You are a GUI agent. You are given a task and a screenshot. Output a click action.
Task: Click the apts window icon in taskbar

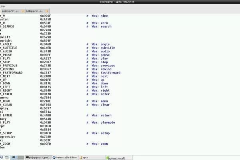pos(81,158)
